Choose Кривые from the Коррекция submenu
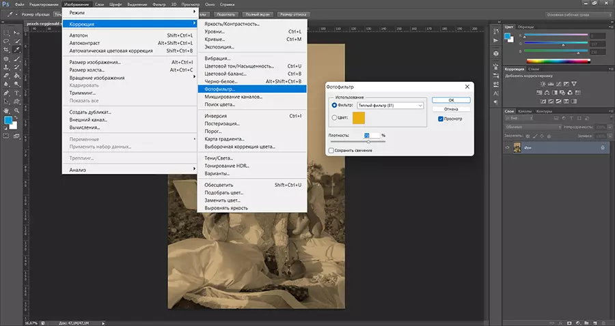The height and width of the screenshot is (326, 615). tap(214, 39)
